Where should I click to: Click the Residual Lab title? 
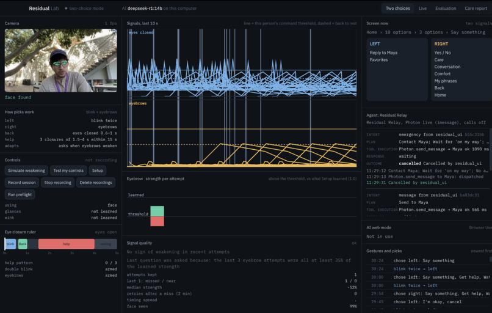coord(43,9)
